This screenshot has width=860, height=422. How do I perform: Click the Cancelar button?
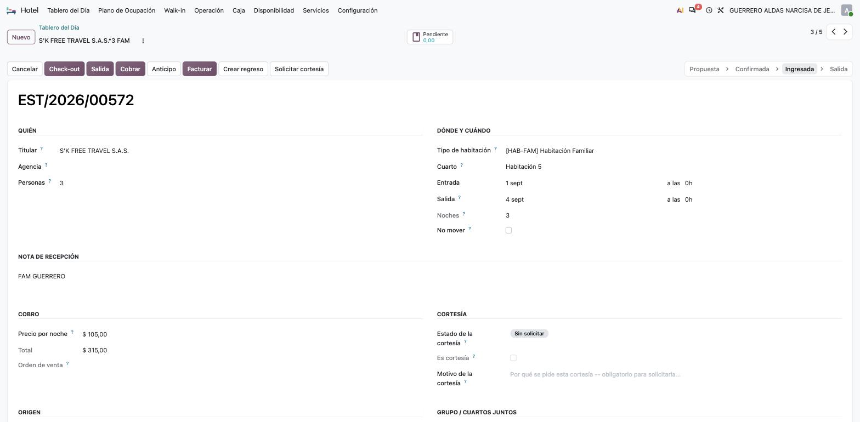(25, 69)
